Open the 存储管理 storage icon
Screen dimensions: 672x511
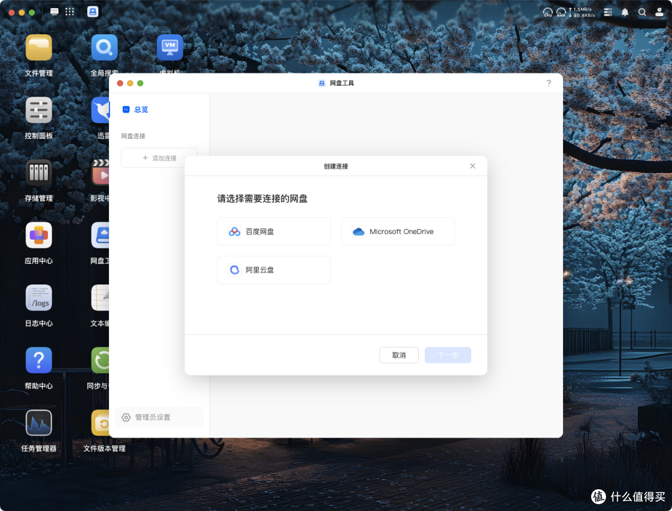click(x=39, y=173)
